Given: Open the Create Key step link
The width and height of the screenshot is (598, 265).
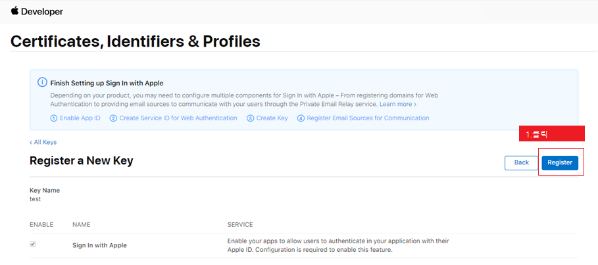Looking at the screenshot, I should coord(267,118).
